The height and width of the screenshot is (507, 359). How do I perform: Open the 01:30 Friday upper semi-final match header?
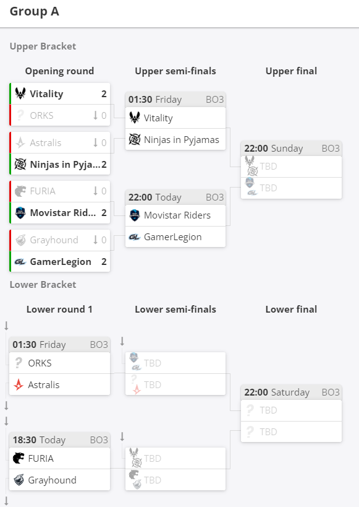coord(175,100)
